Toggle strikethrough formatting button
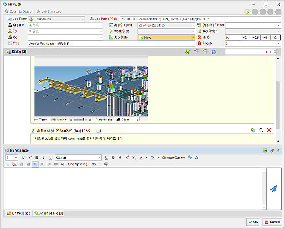The height and width of the screenshot is (229, 285). coord(113,158)
